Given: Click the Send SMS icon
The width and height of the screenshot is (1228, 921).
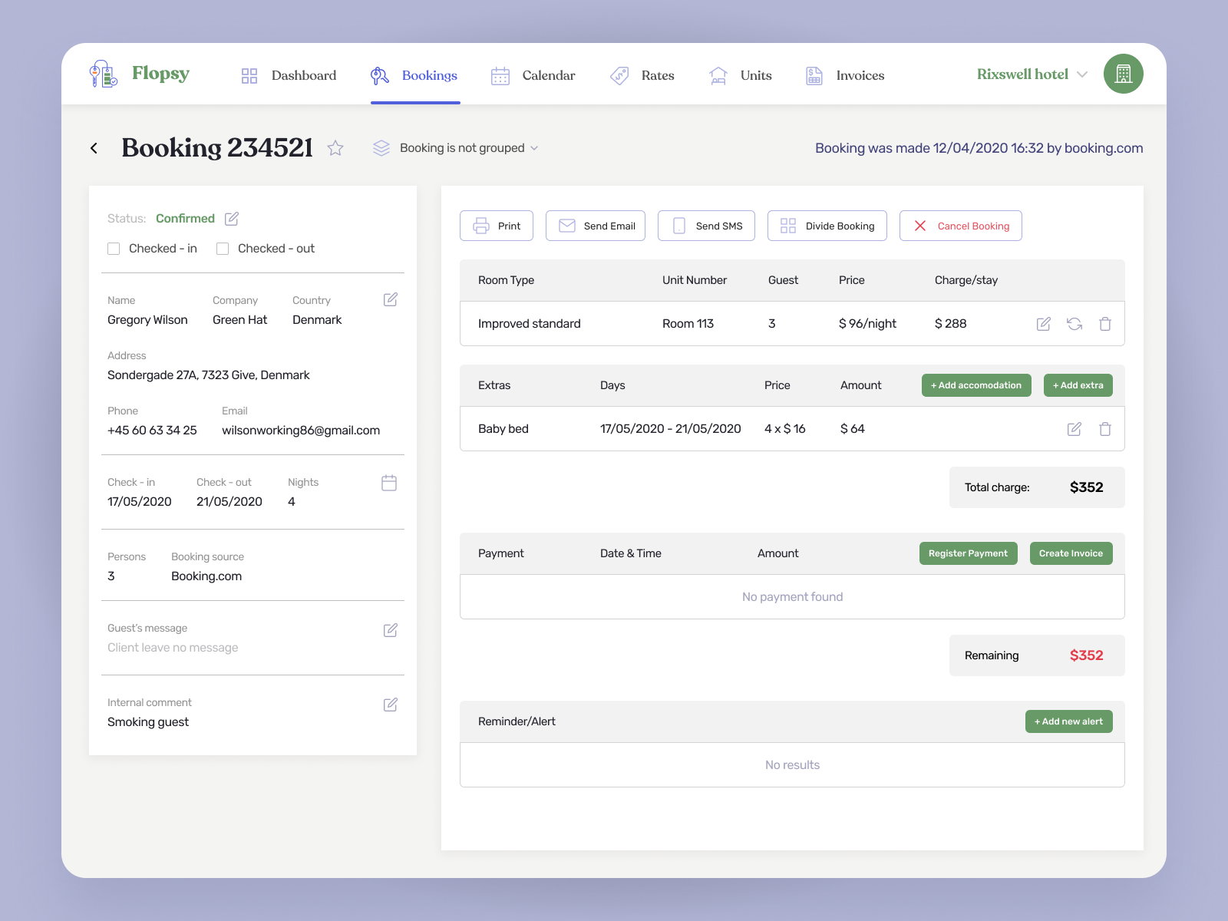Looking at the screenshot, I should coord(678,226).
